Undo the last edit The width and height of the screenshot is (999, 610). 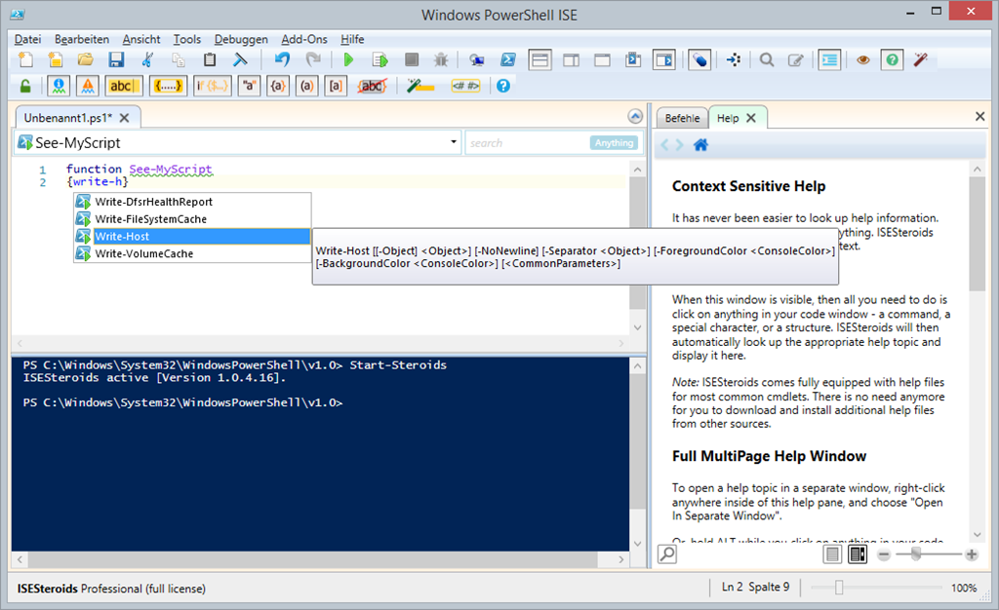(x=282, y=59)
